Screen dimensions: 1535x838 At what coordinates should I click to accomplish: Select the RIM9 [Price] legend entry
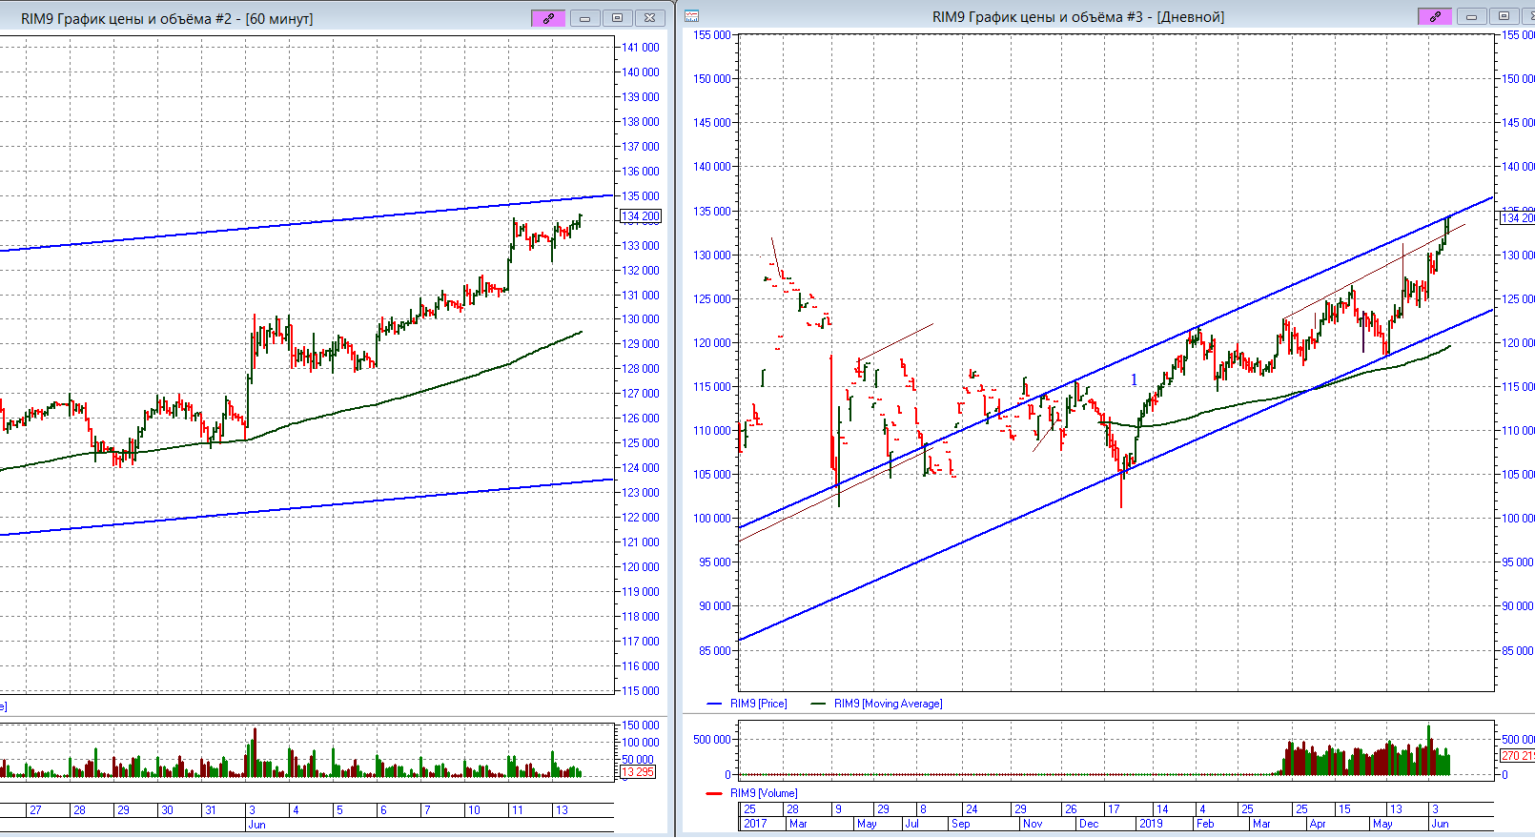758,704
